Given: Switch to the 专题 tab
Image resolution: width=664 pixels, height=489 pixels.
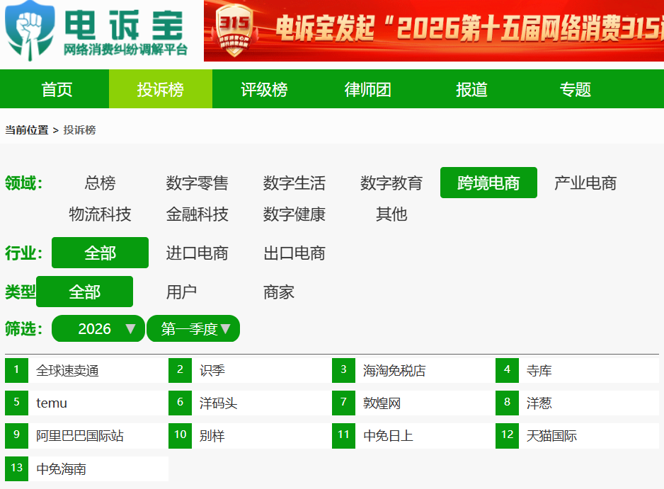Looking at the screenshot, I should pyautogui.click(x=575, y=89).
